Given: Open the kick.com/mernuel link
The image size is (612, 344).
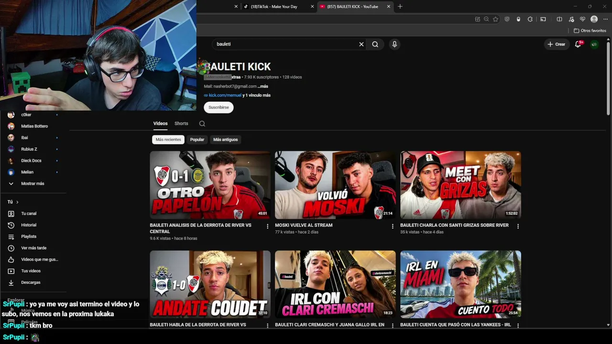Looking at the screenshot, I should click(225, 95).
